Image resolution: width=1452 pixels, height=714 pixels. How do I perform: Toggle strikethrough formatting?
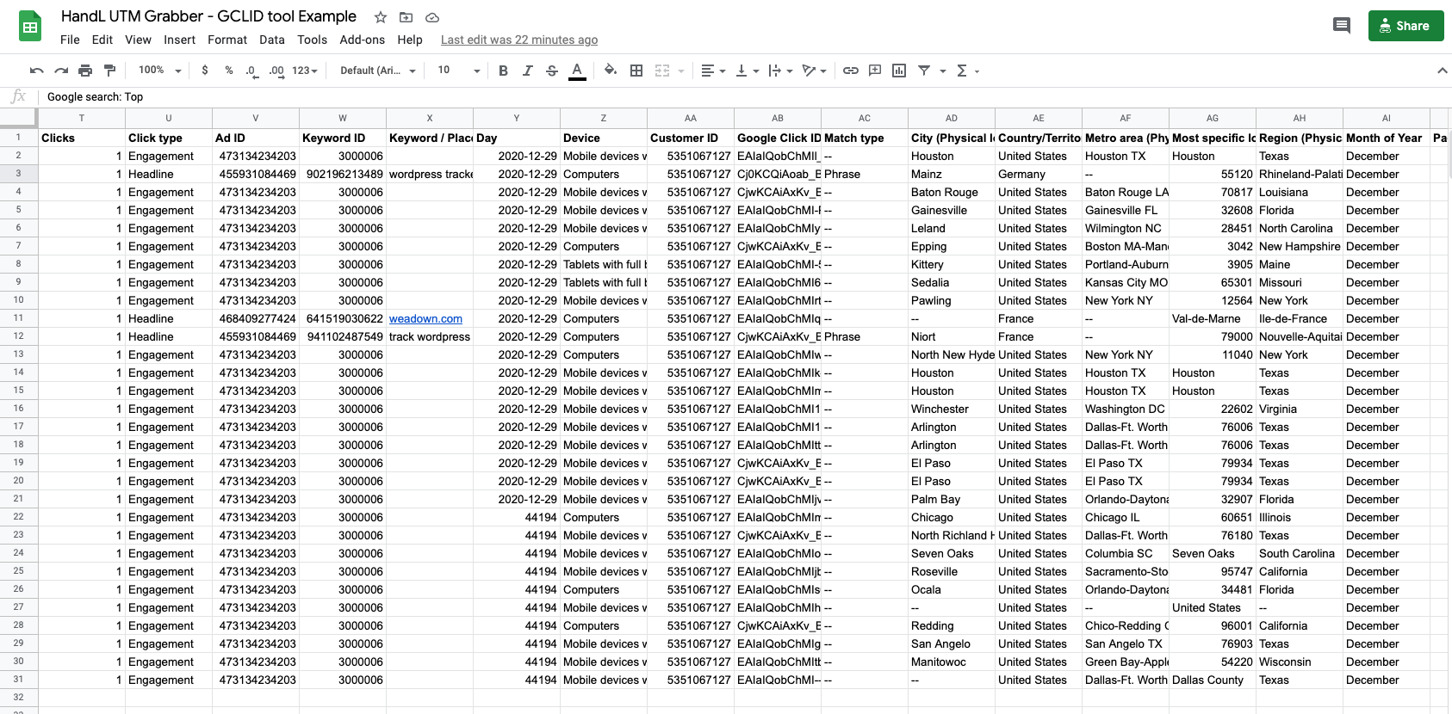(552, 71)
